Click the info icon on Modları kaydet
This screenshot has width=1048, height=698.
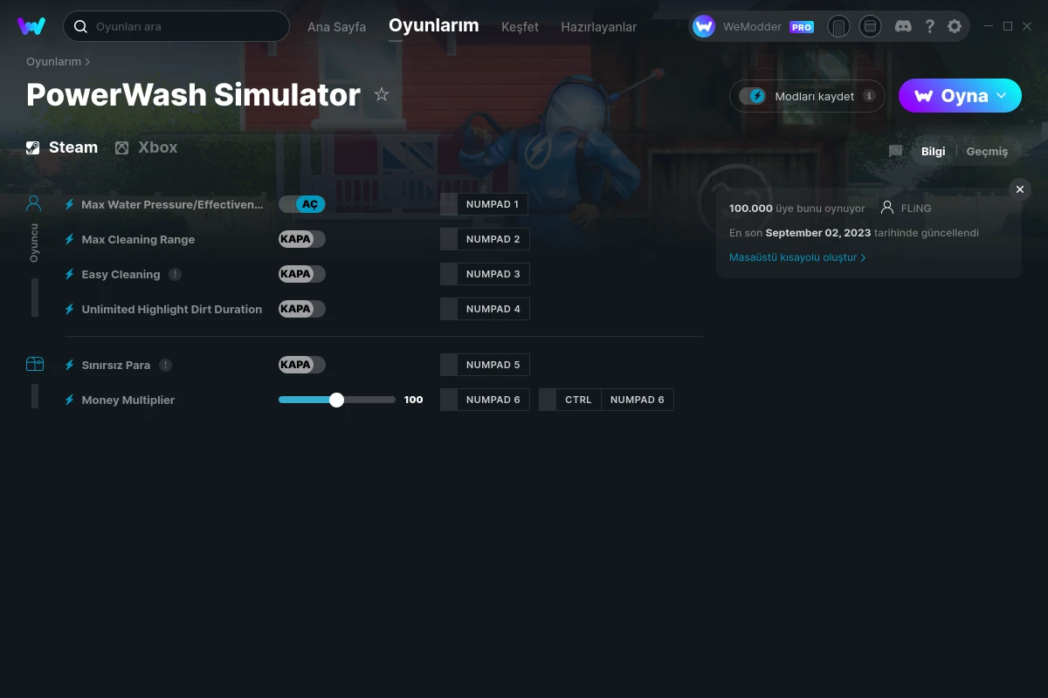click(869, 96)
